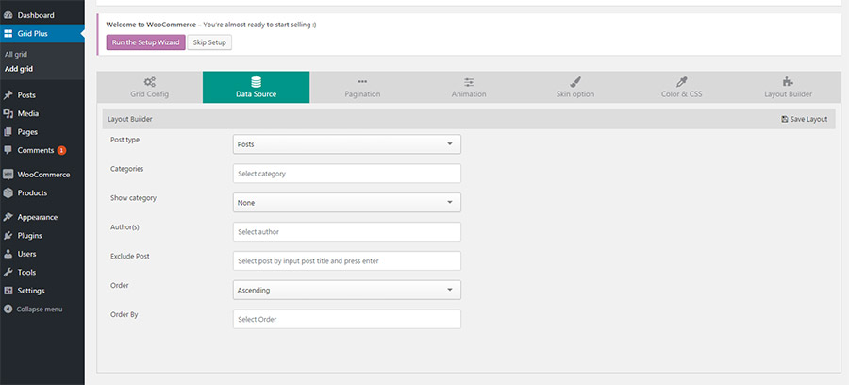Open the Order dropdown set to Ascending
Image resolution: width=849 pixels, height=385 pixels.
point(346,290)
